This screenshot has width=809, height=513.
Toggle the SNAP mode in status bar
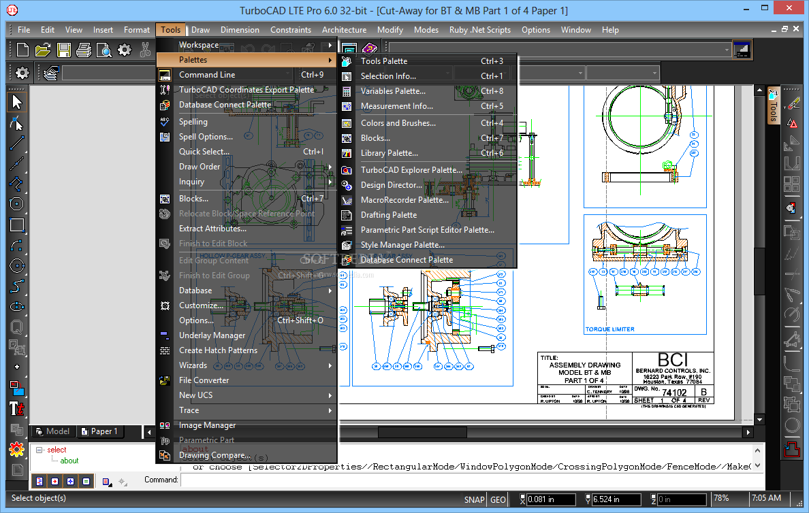pyautogui.click(x=474, y=499)
